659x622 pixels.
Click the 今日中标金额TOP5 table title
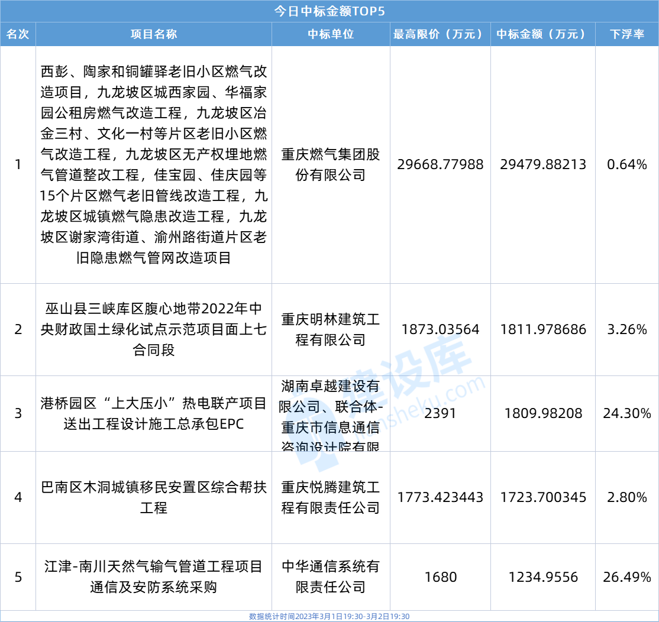pyautogui.click(x=329, y=11)
